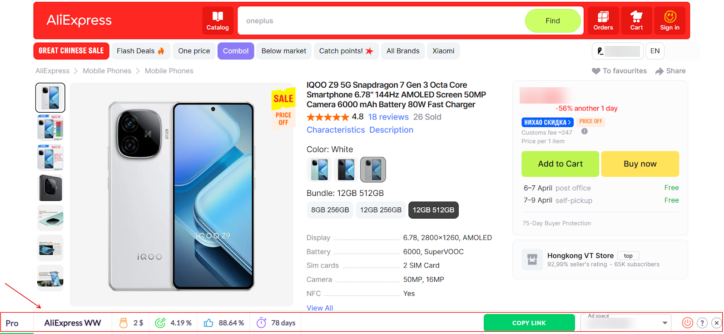Screen dimensions: 724x334
Task: Open the 18 reviews link
Action: coord(388,117)
